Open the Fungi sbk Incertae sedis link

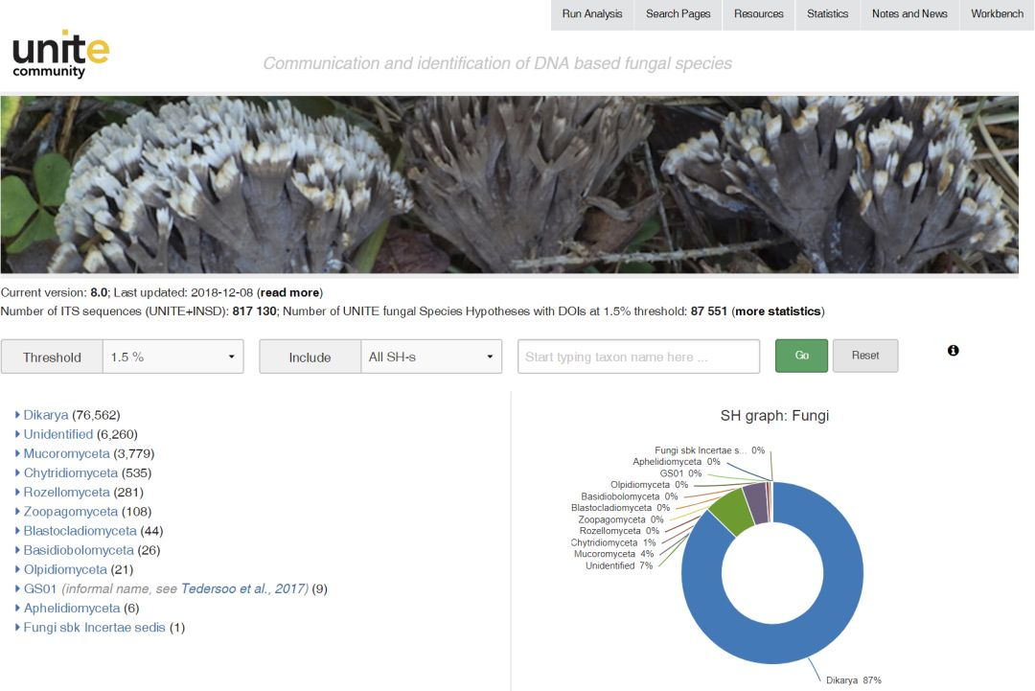pos(94,627)
